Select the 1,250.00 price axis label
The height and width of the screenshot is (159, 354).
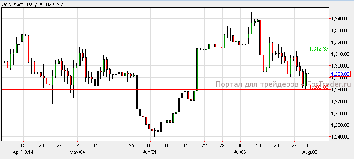pyautogui.click(x=340, y=125)
